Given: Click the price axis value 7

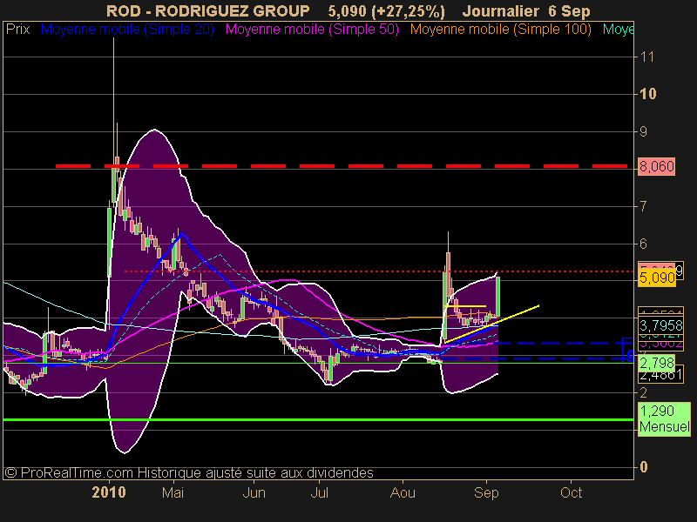Looking at the screenshot, I should [643, 206].
